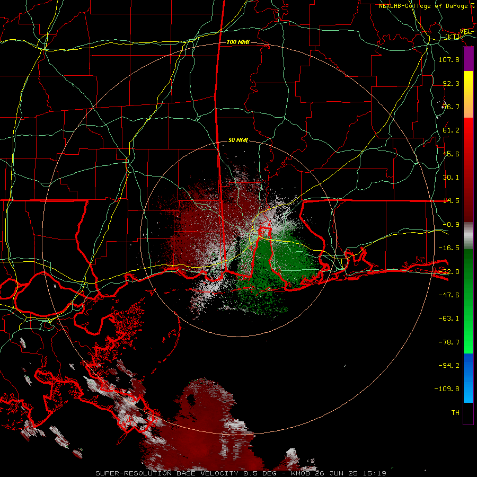Select the -94.2 legend value
Screen dimensions: 477x477
tap(449, 366)
